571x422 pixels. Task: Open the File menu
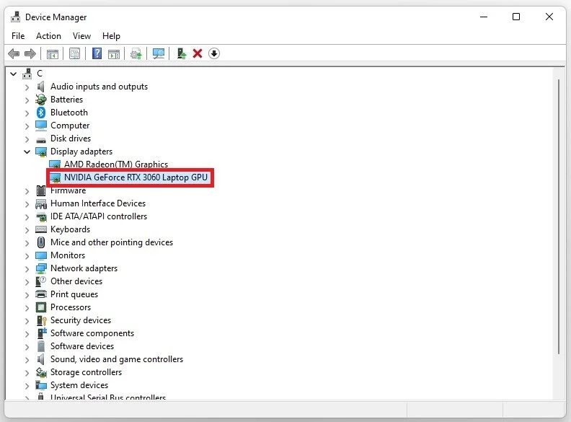click(x=18, y=36)
